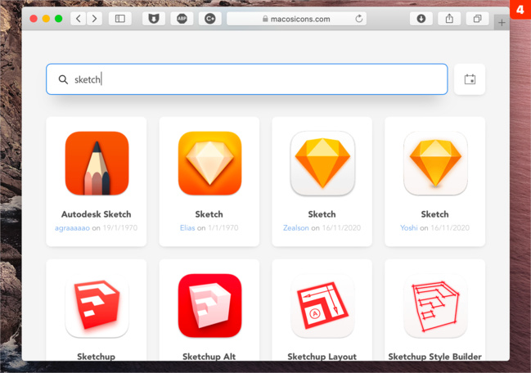Click the Sketchup Layout label

[322, 357]
